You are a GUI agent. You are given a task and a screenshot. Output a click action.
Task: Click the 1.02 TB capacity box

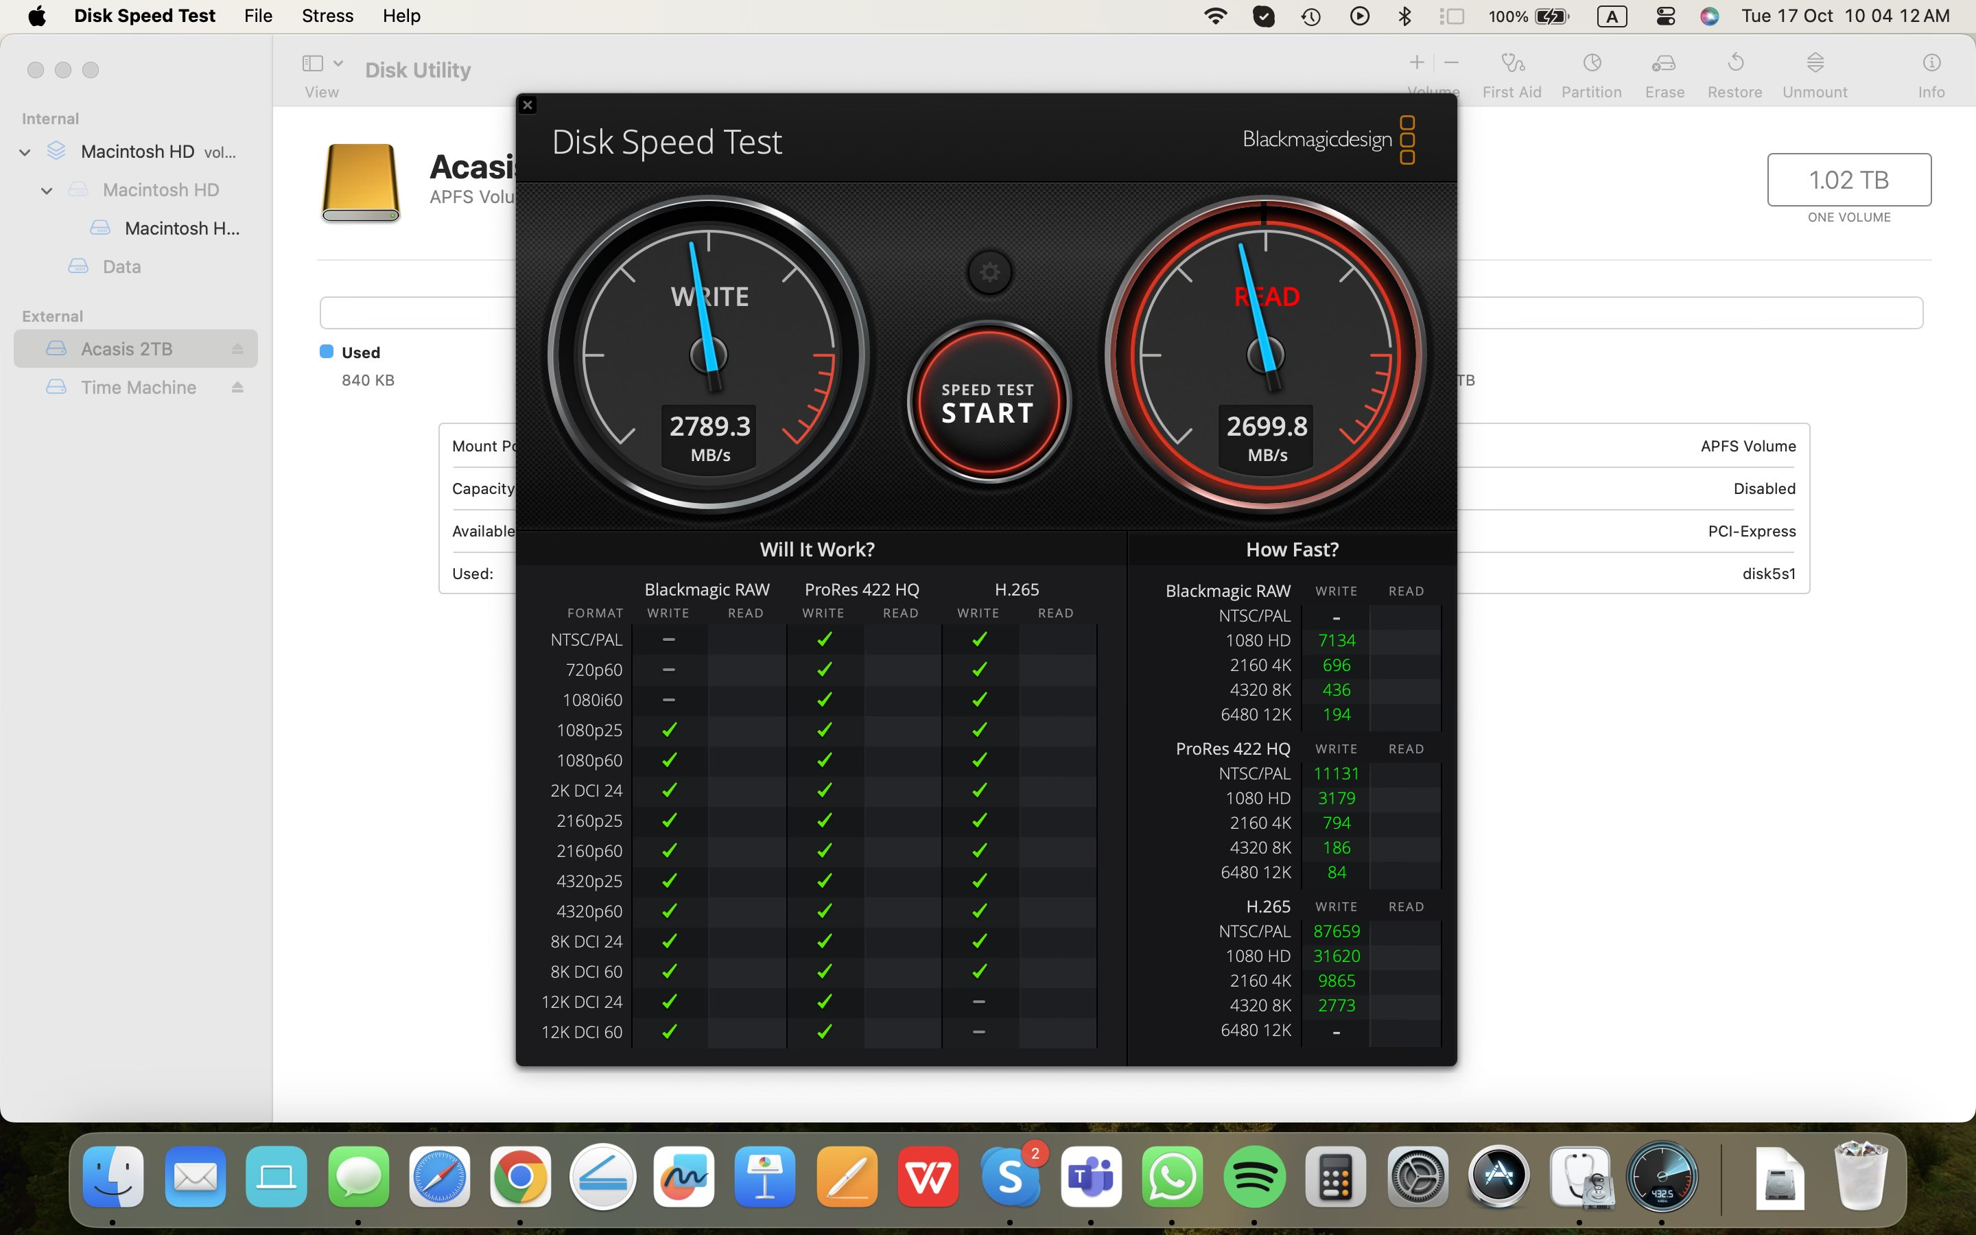pyautogui.click(x=1848, y=180)
